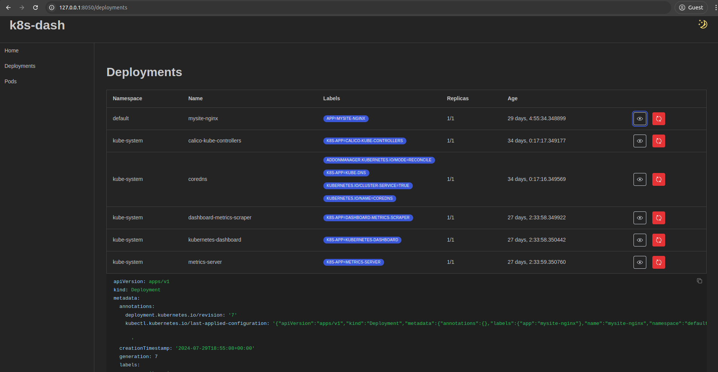
Task: Show details of coredns deployment
Action: pos(640,179)
